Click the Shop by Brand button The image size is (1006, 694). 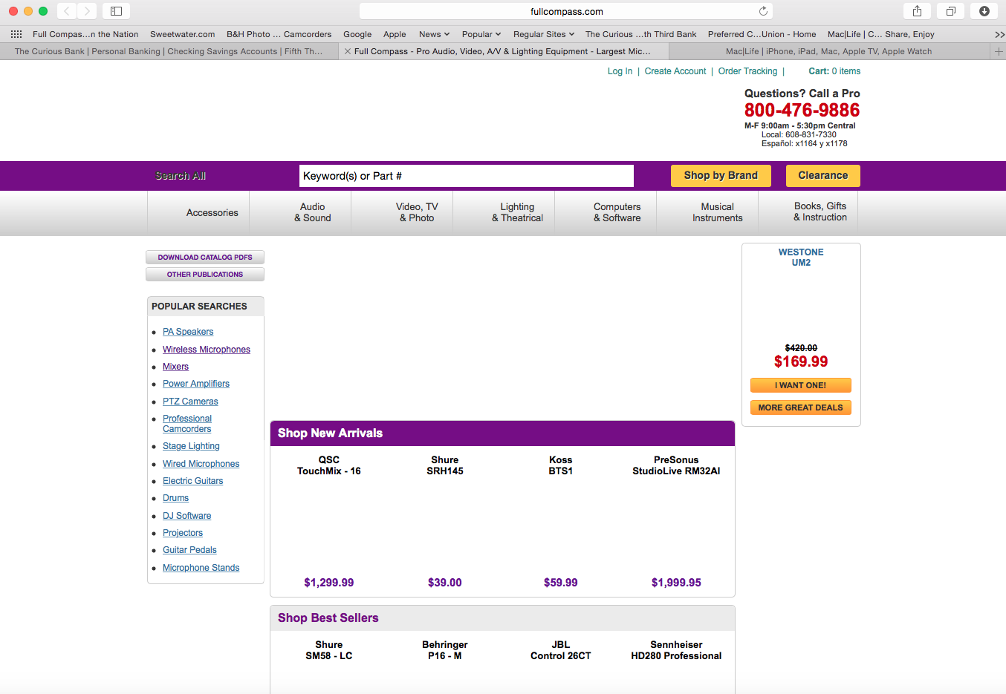(x=721, y=176)
